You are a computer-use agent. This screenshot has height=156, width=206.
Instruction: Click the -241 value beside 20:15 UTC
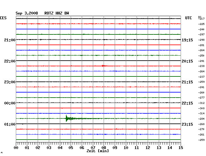pyautogui.click(x=201, y=61)
